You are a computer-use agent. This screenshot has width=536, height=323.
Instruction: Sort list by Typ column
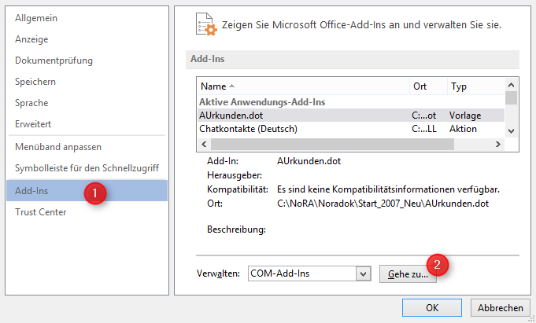475,86
